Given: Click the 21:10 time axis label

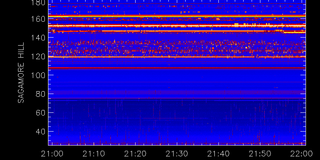Looking at the screenshot, I should coord(94,154).
